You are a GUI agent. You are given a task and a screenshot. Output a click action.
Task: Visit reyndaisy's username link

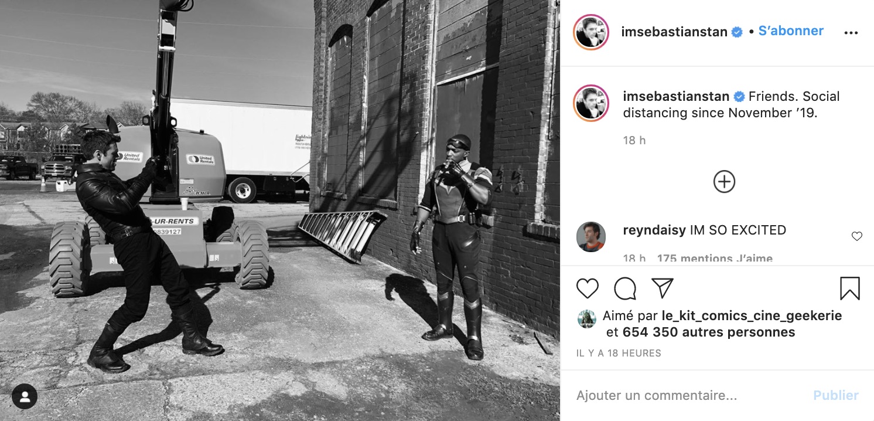click(x=654, y=230)
